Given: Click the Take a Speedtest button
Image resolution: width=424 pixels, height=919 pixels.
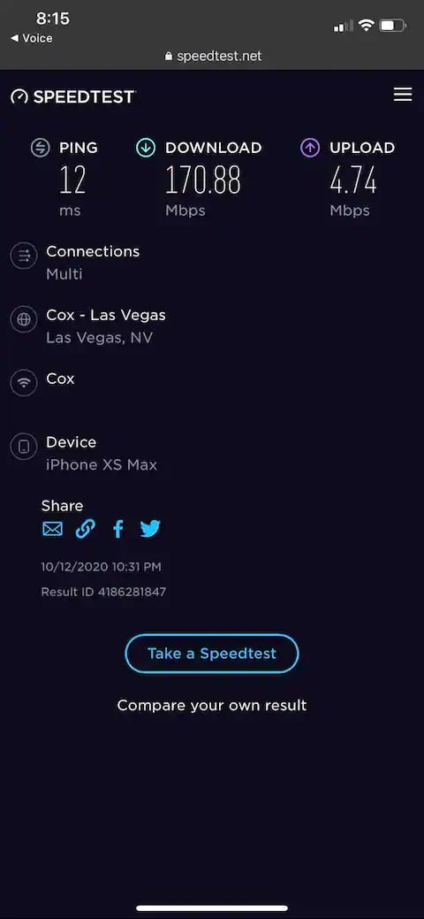Looking at the screenshot, I should pyautogui.click(x=212, y=654).
